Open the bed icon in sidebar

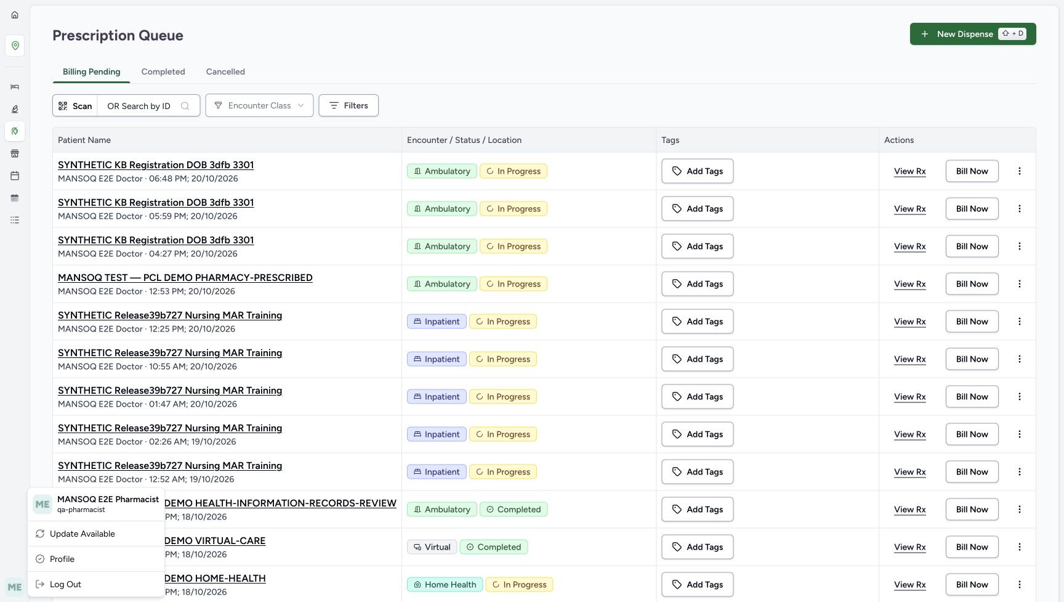[15, 87]
